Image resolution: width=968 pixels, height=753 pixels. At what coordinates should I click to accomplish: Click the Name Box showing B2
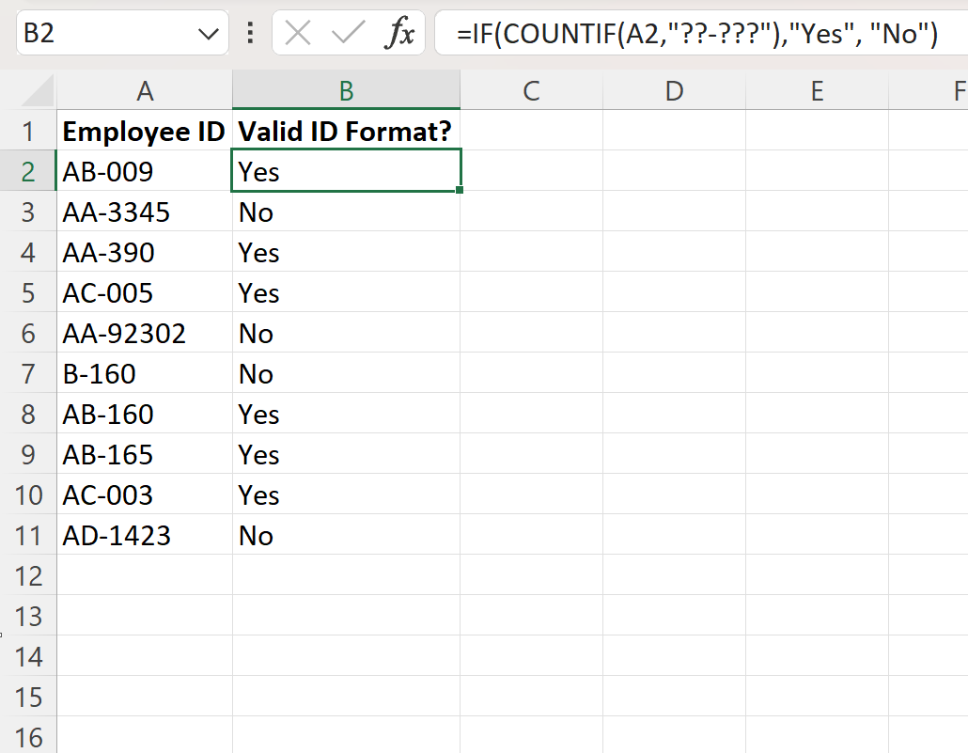click(122, 33)
